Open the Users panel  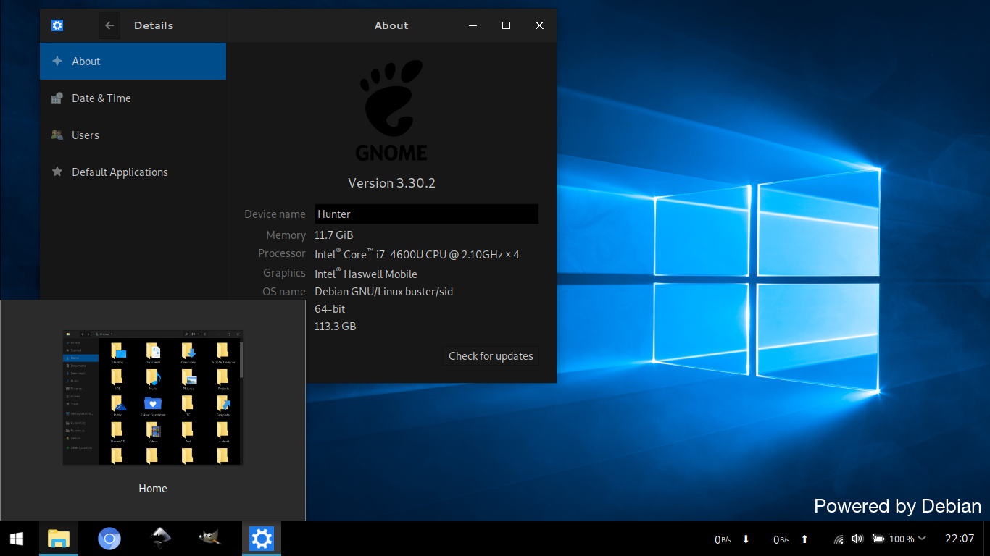(x=133, y=135)
